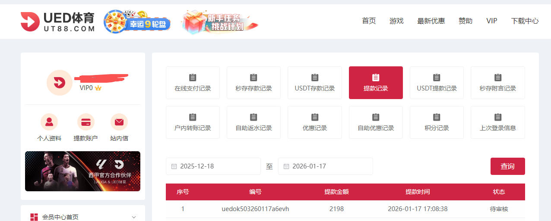
Task: Click withdrawal record row uedok503260117a6evh
Action: click(255, 209)
